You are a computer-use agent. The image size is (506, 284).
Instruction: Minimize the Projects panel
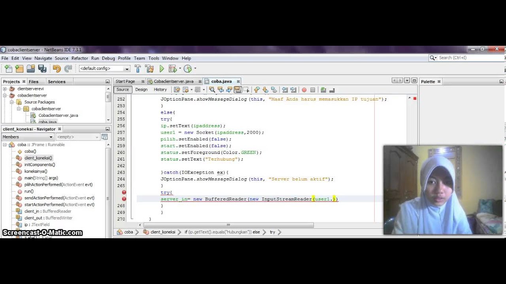point(108,82)
